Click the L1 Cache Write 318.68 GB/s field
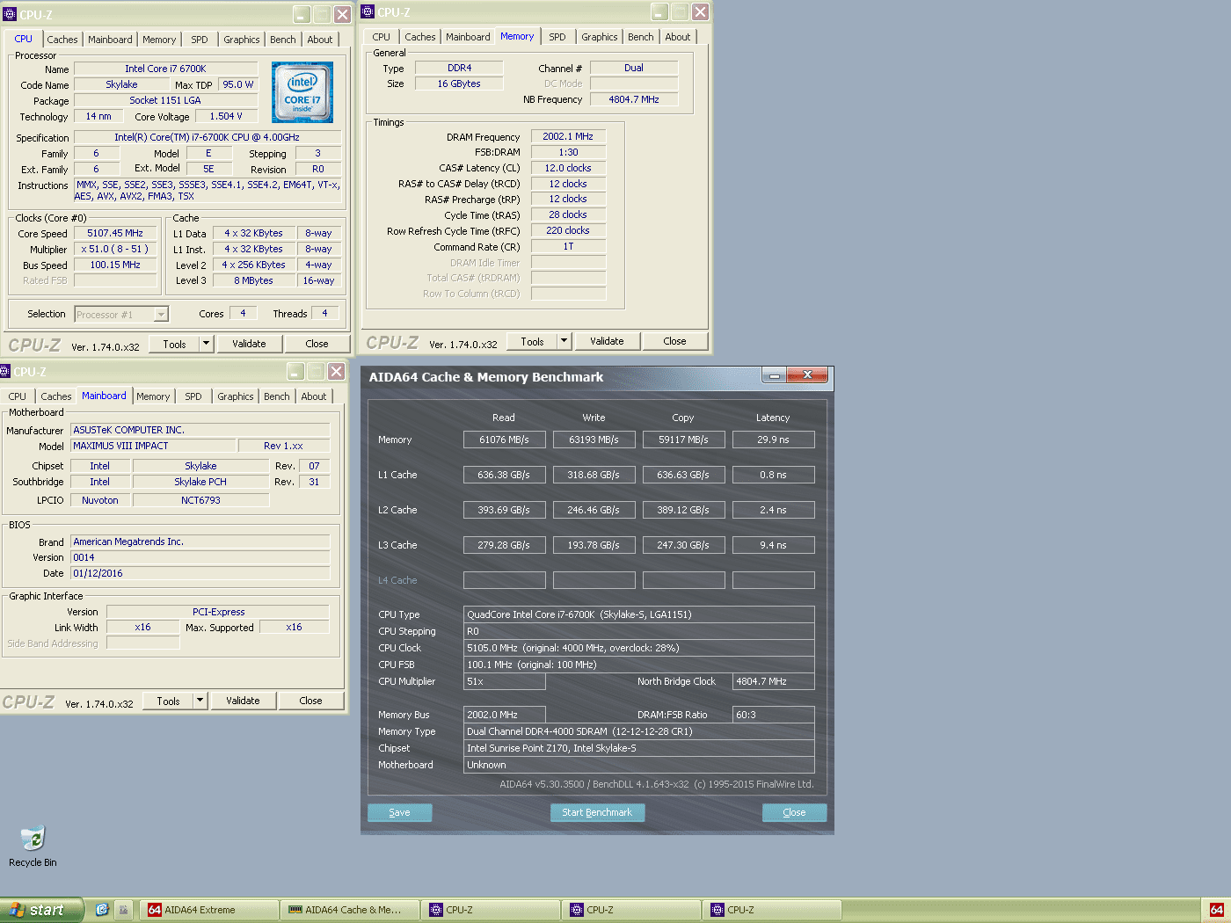1231x923 pixels. [594, 475]
